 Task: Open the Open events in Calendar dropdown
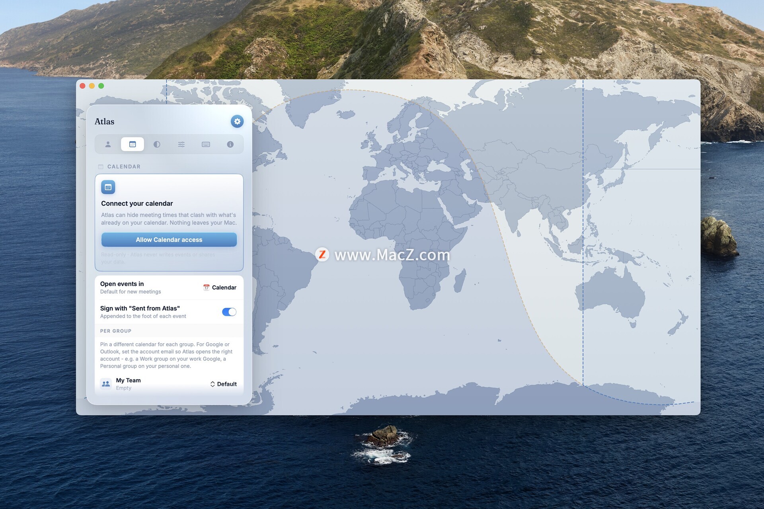click(x=220, y=288)
